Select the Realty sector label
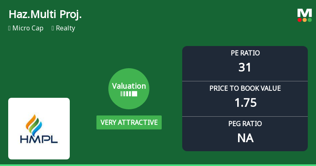Image resolution: width=316 pixels, height=166 pixels. (x=66, y=28)
